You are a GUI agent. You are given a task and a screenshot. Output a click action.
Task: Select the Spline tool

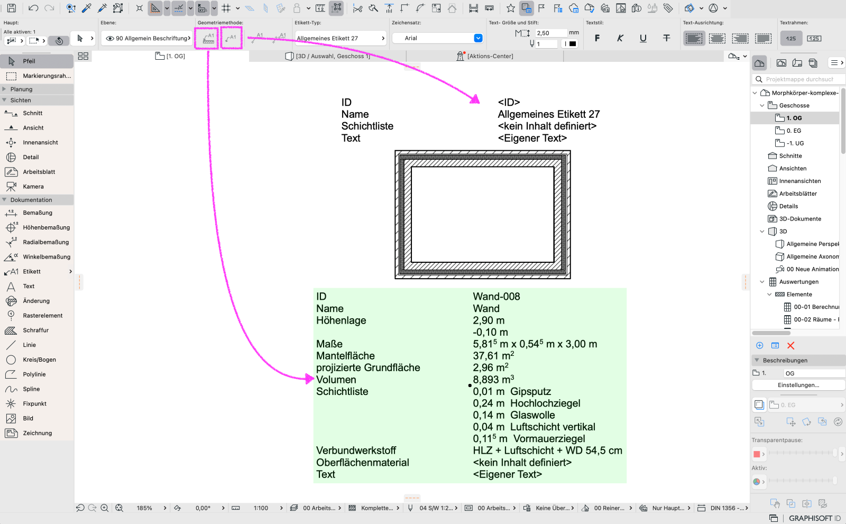tap(37, 389)
